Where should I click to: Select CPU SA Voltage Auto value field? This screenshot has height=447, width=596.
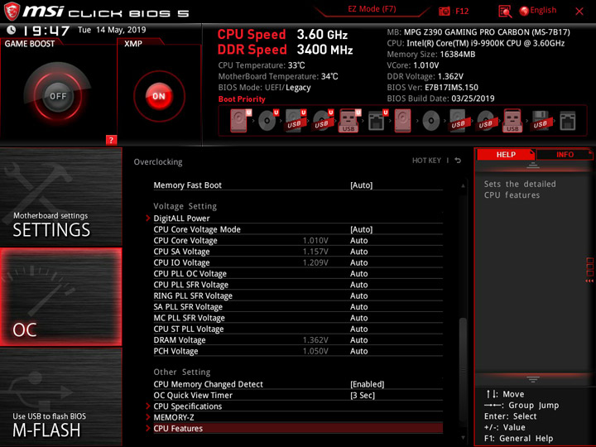(358, 252)
